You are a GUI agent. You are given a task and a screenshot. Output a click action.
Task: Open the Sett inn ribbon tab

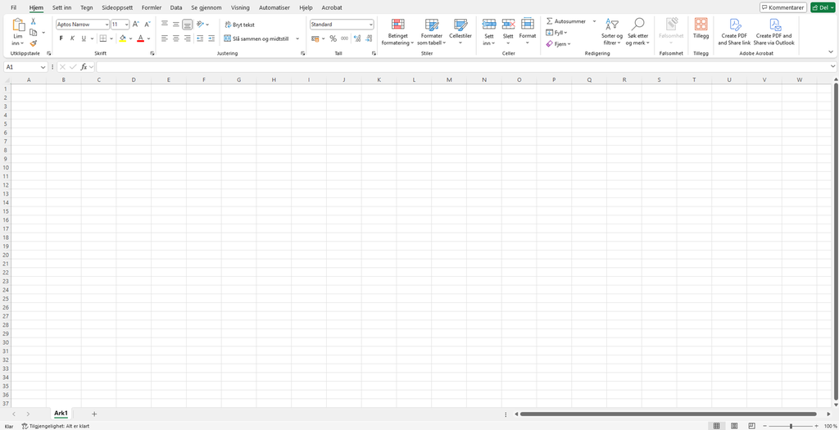point(61,7)
